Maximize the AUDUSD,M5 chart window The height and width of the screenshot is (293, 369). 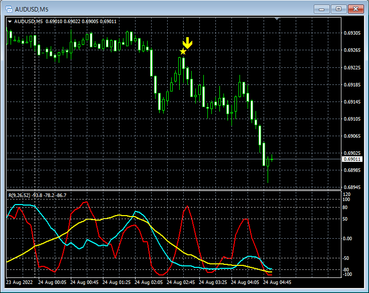coord(338,9)
